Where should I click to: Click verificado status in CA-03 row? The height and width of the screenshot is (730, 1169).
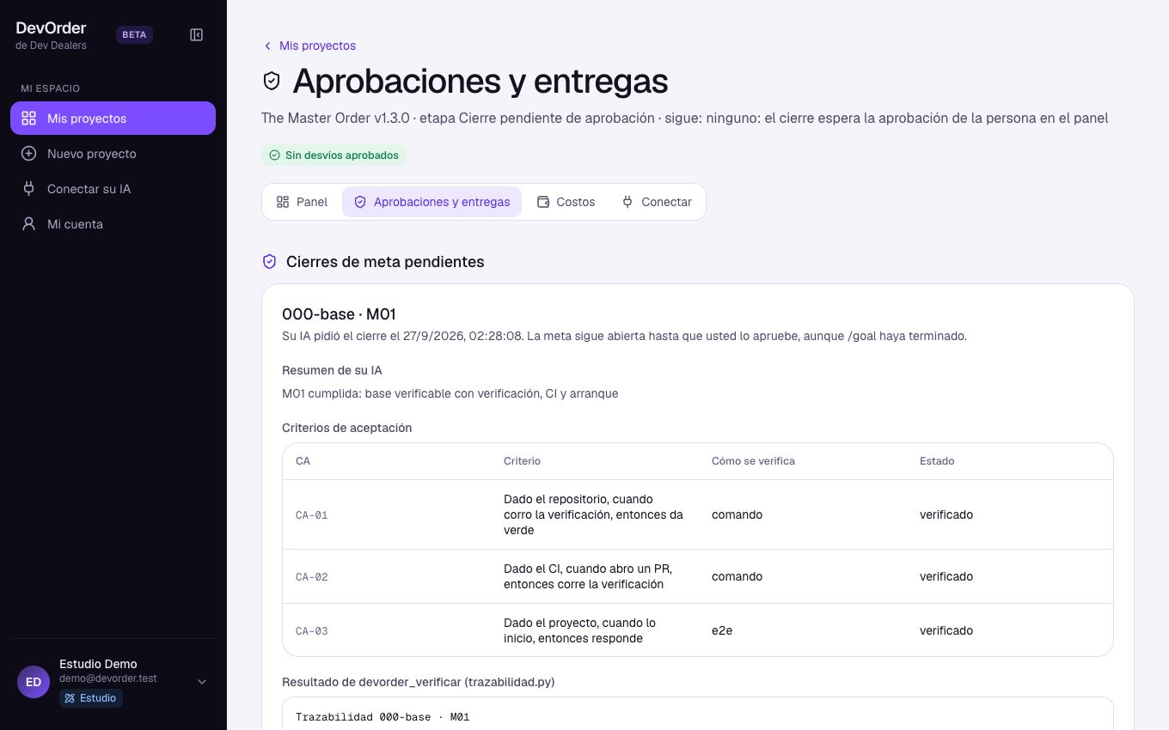[x=946, y=630]
